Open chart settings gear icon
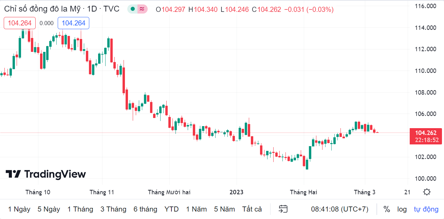The height and width of the screenshot is (219, 444). click(427, 192)
